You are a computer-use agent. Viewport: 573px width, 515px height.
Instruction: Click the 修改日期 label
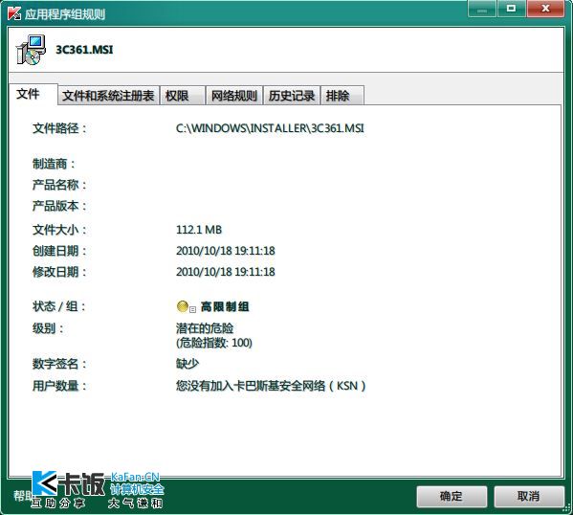tap(59, 272)
